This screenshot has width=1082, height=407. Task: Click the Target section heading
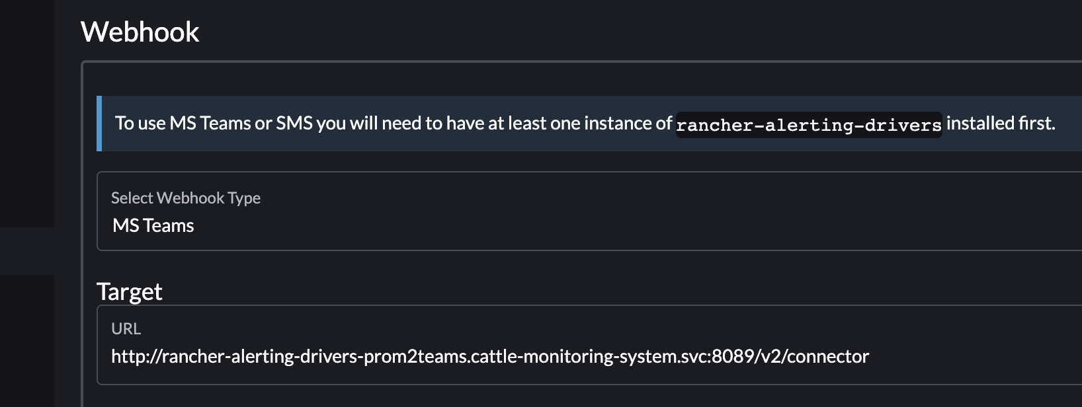pyautogui.click(x=130, y=291)
